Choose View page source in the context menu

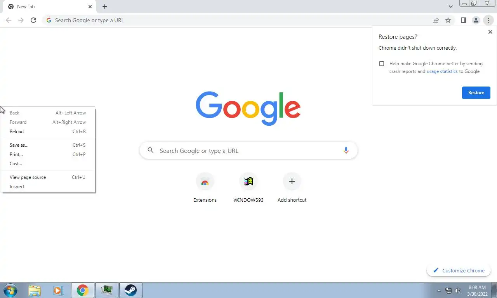(x=48, y=177)
